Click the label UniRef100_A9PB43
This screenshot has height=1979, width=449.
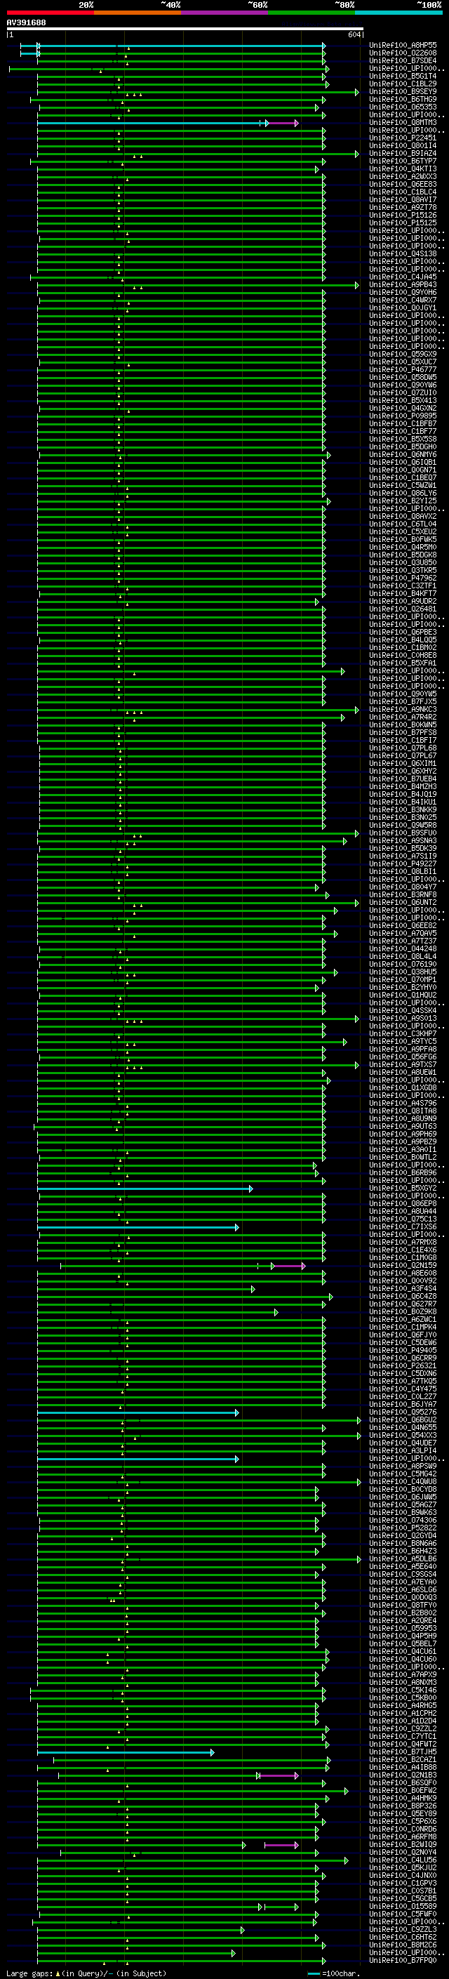(403, 284)
